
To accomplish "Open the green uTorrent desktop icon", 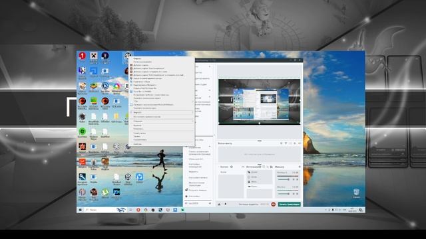I will (105, 192).
